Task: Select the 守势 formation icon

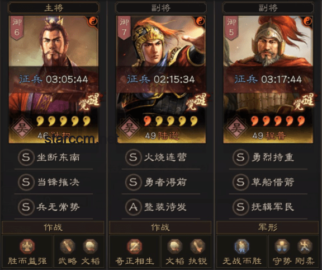Action: (282, 246)
